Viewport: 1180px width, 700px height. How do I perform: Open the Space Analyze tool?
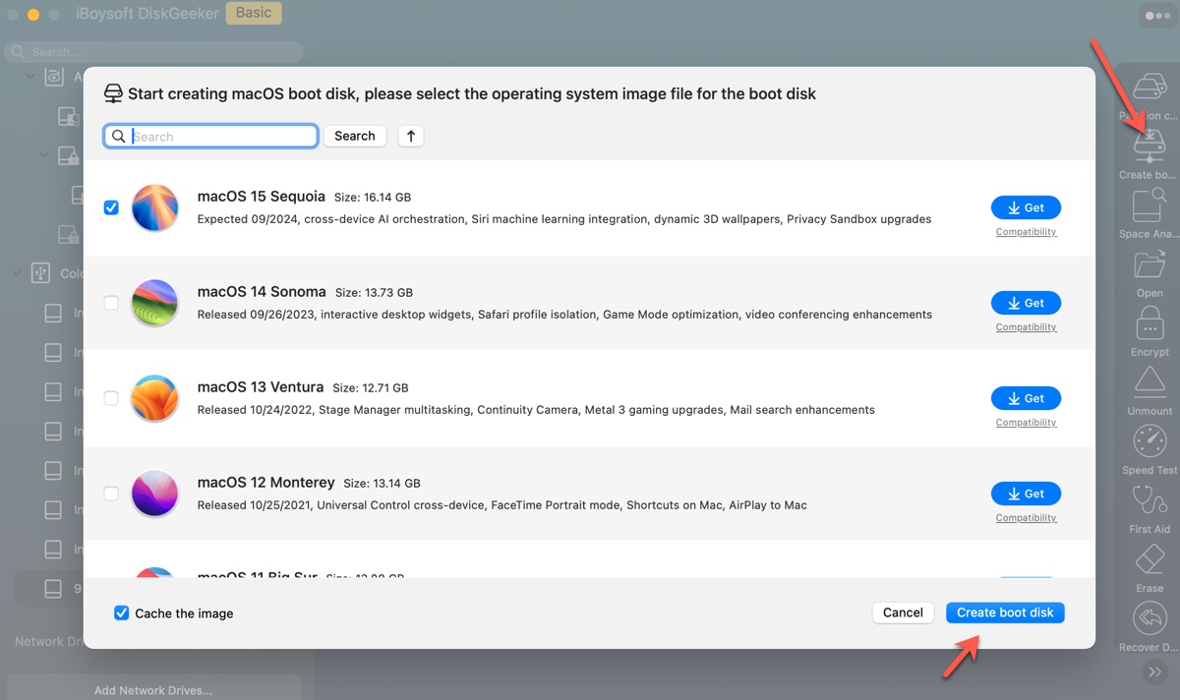click(x=1149, y=208)
